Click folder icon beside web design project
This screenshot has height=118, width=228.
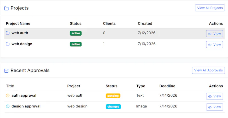tap(8, 44)
